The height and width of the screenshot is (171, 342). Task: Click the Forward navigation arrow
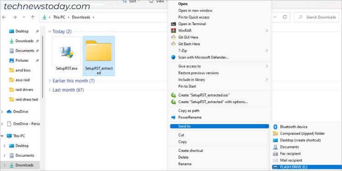[15, 17]
